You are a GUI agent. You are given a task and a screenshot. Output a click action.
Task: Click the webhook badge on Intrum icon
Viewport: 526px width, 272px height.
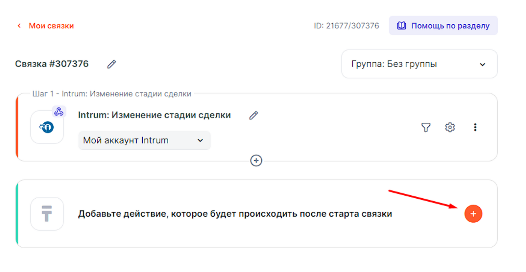(59, 112)
